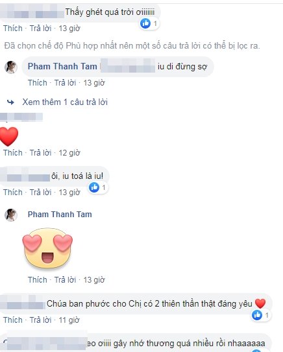Click Thích under 'ôi, iu toá là iu!'
This screenshot has height=352, width=283.
(x=13, y=193)
